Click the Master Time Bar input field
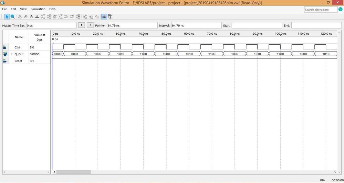 click(51, 26)
